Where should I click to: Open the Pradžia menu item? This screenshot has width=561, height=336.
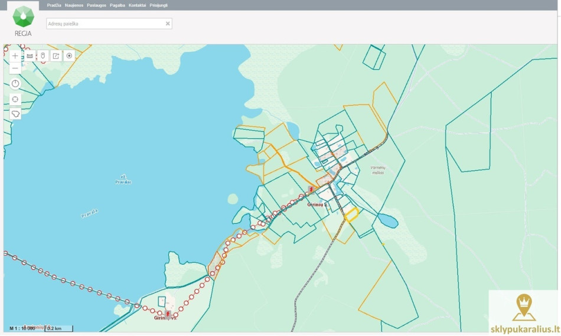coord(54,5)
